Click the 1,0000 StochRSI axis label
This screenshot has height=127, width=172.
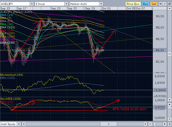coord(160,100)
